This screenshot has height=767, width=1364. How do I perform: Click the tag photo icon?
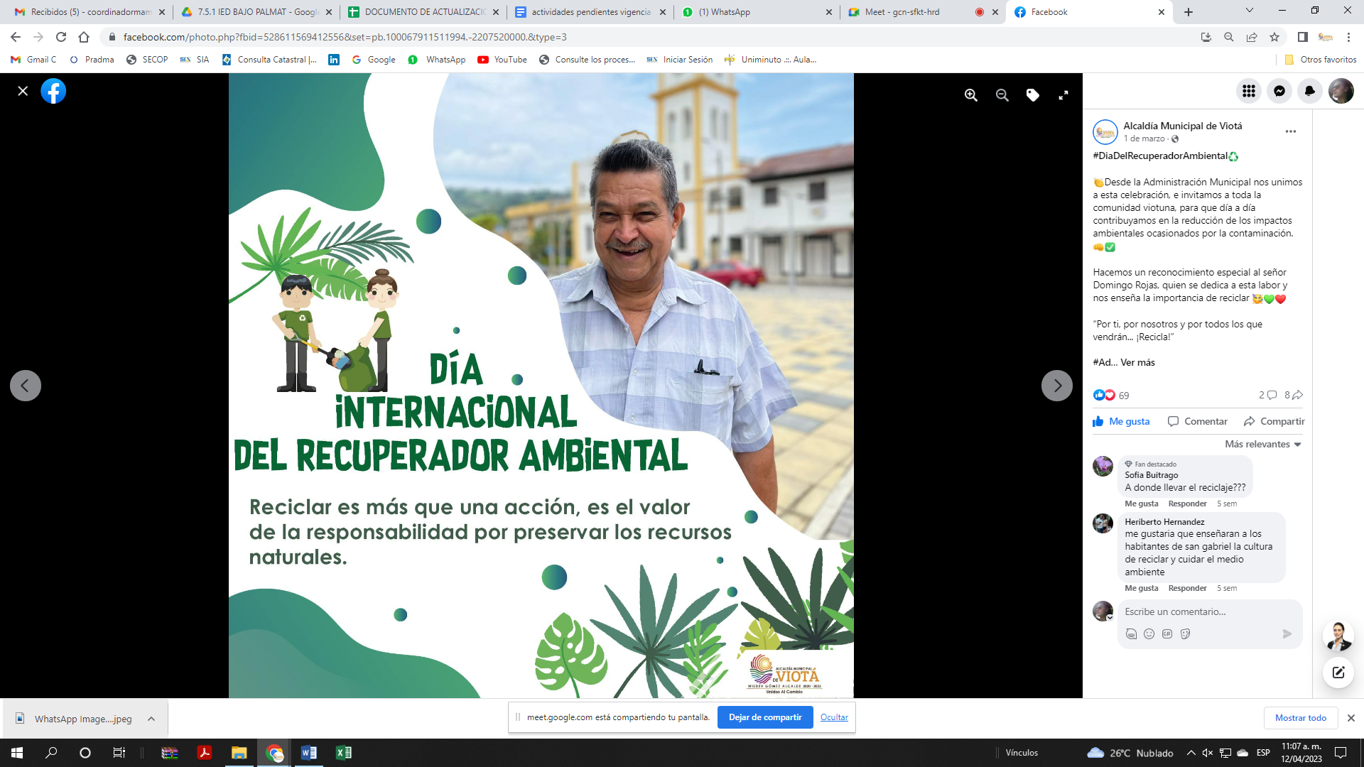1032,95
